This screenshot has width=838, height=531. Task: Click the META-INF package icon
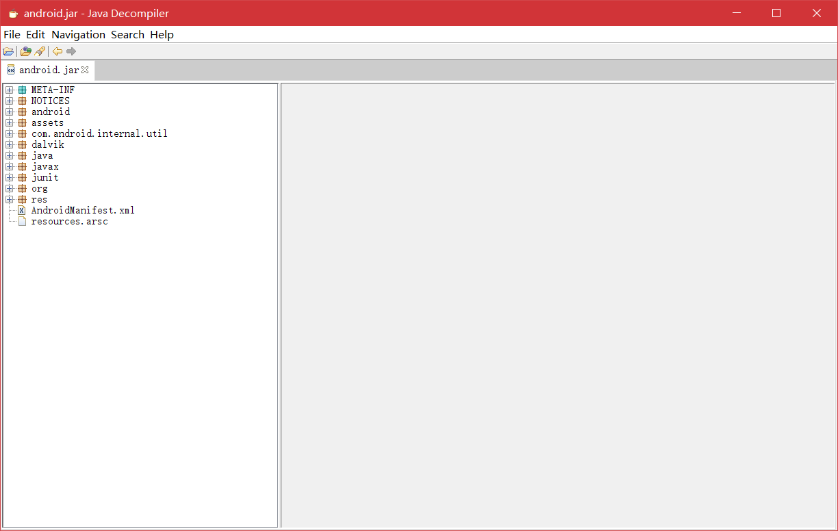[x=23, y=90]
